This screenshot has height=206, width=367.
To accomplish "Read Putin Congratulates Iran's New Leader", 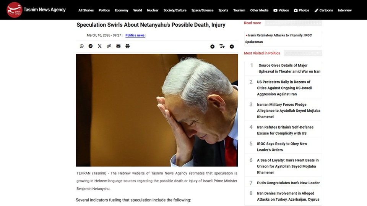I will tap(288, 183).
